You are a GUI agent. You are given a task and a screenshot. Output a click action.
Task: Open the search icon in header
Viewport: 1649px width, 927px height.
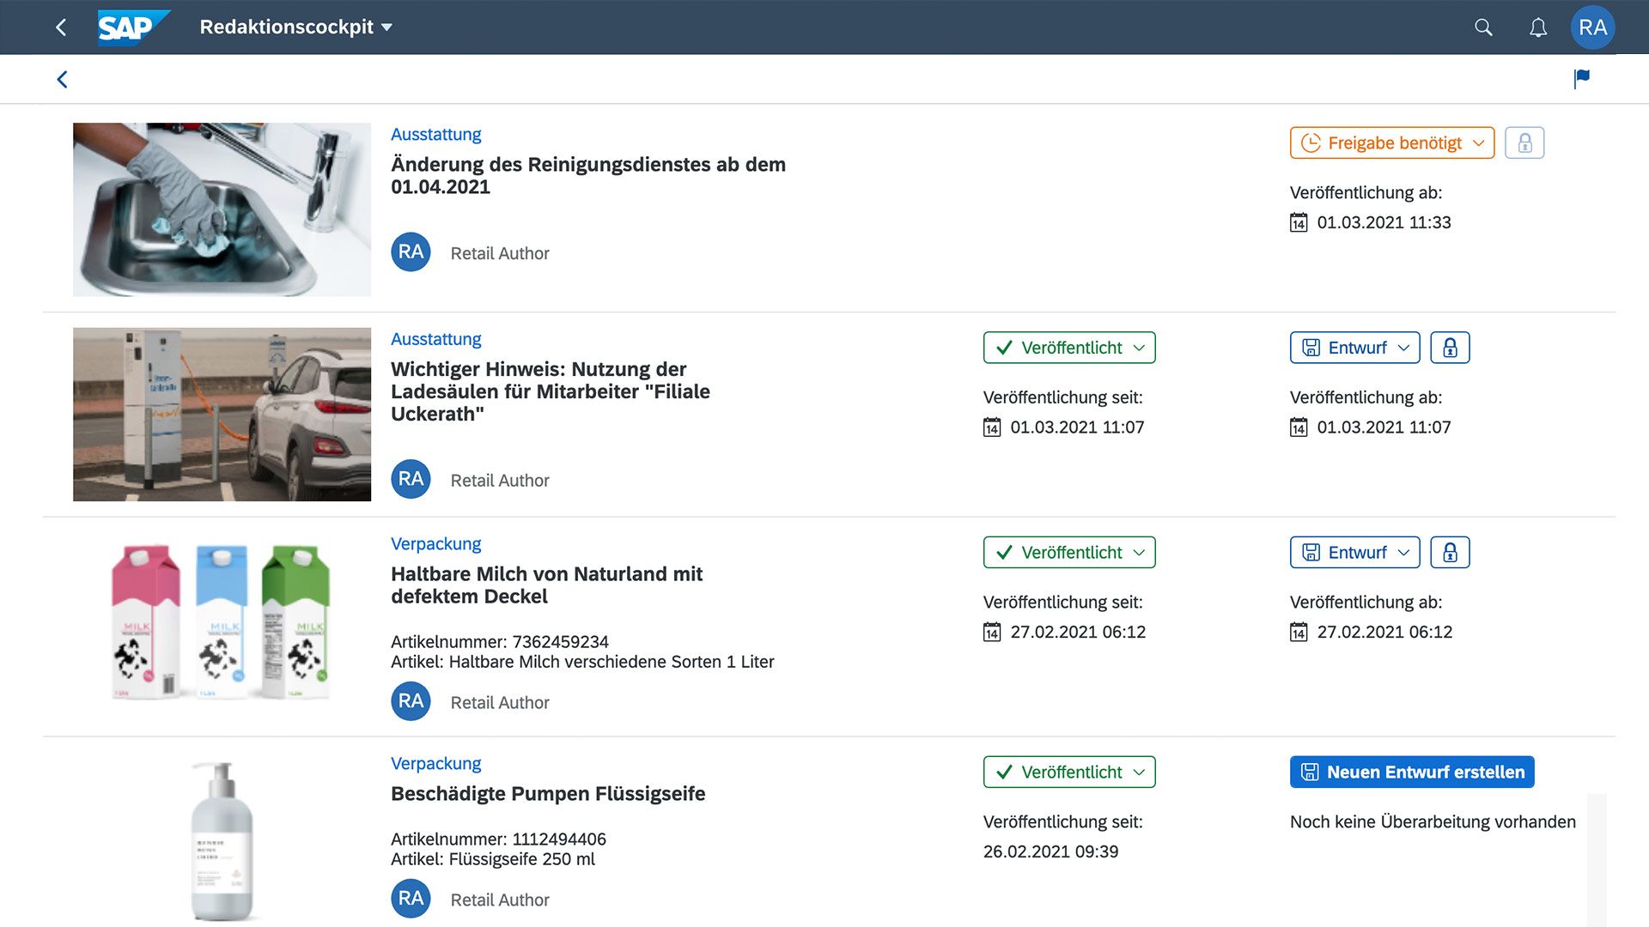click(1483, 27)
